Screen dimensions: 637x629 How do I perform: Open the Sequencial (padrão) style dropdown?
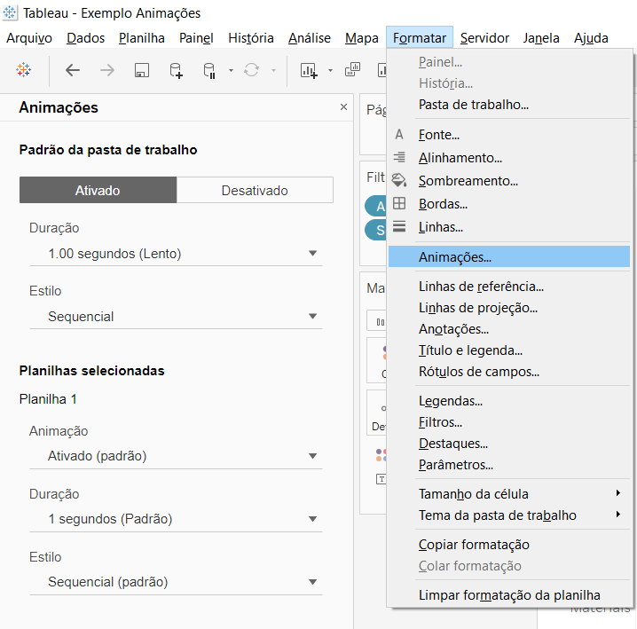pyautogui.click(x=176, y=582)
